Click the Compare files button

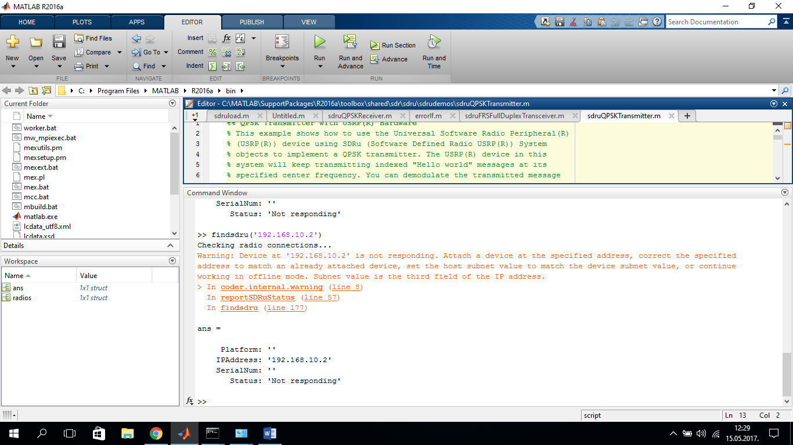coord(93,52)
